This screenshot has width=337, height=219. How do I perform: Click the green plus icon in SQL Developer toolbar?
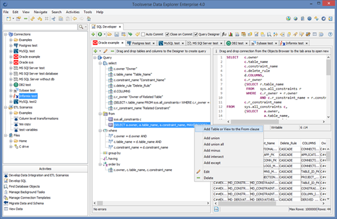pyautogui.click(x=93, y=34)
